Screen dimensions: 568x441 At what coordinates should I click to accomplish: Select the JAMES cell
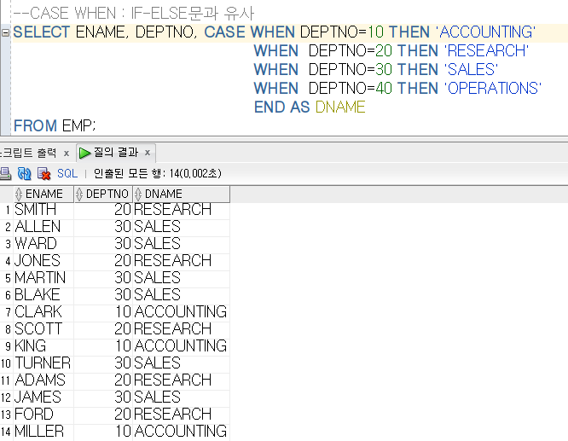(43, 397)
